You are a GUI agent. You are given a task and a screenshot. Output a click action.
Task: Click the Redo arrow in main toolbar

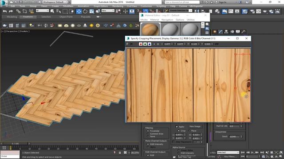[x=11, y=11]
